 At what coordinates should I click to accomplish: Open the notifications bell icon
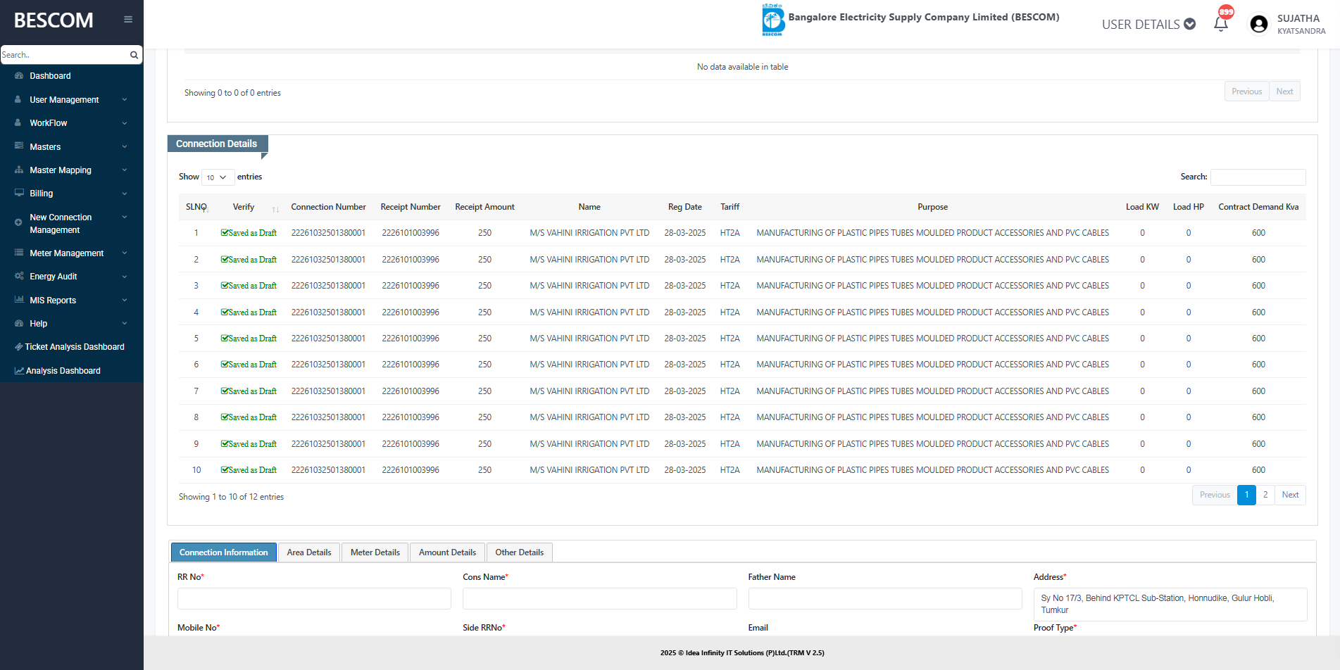click(x=1221, y=24)
